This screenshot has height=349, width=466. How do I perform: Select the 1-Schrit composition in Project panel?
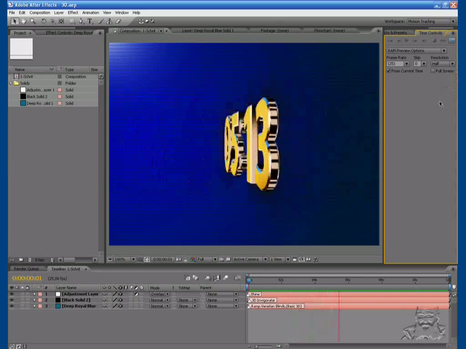27,76
